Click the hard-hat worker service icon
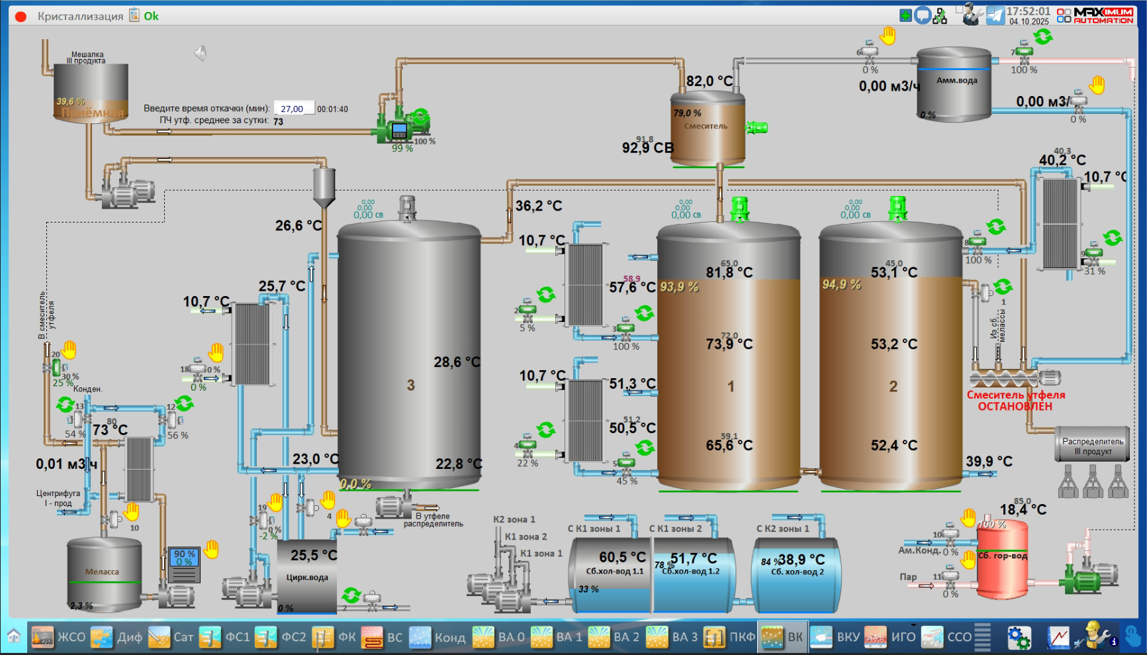Viewport: 1147px width, 655px height. (x=1095, y=636)
